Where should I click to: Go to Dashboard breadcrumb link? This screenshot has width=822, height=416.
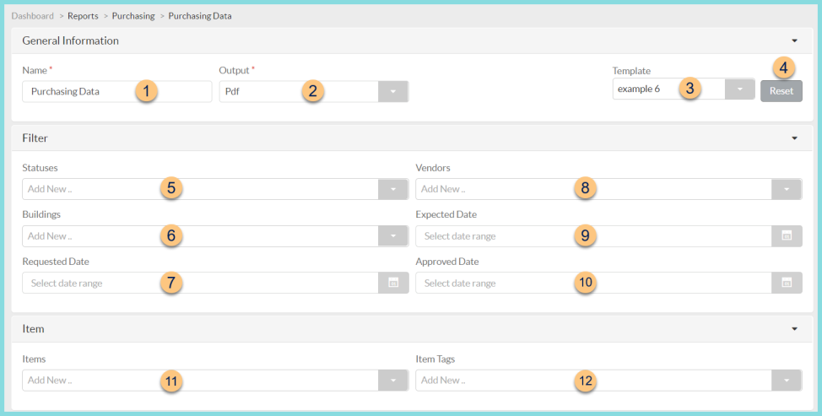pyautogui.click(x=33, y=16)
